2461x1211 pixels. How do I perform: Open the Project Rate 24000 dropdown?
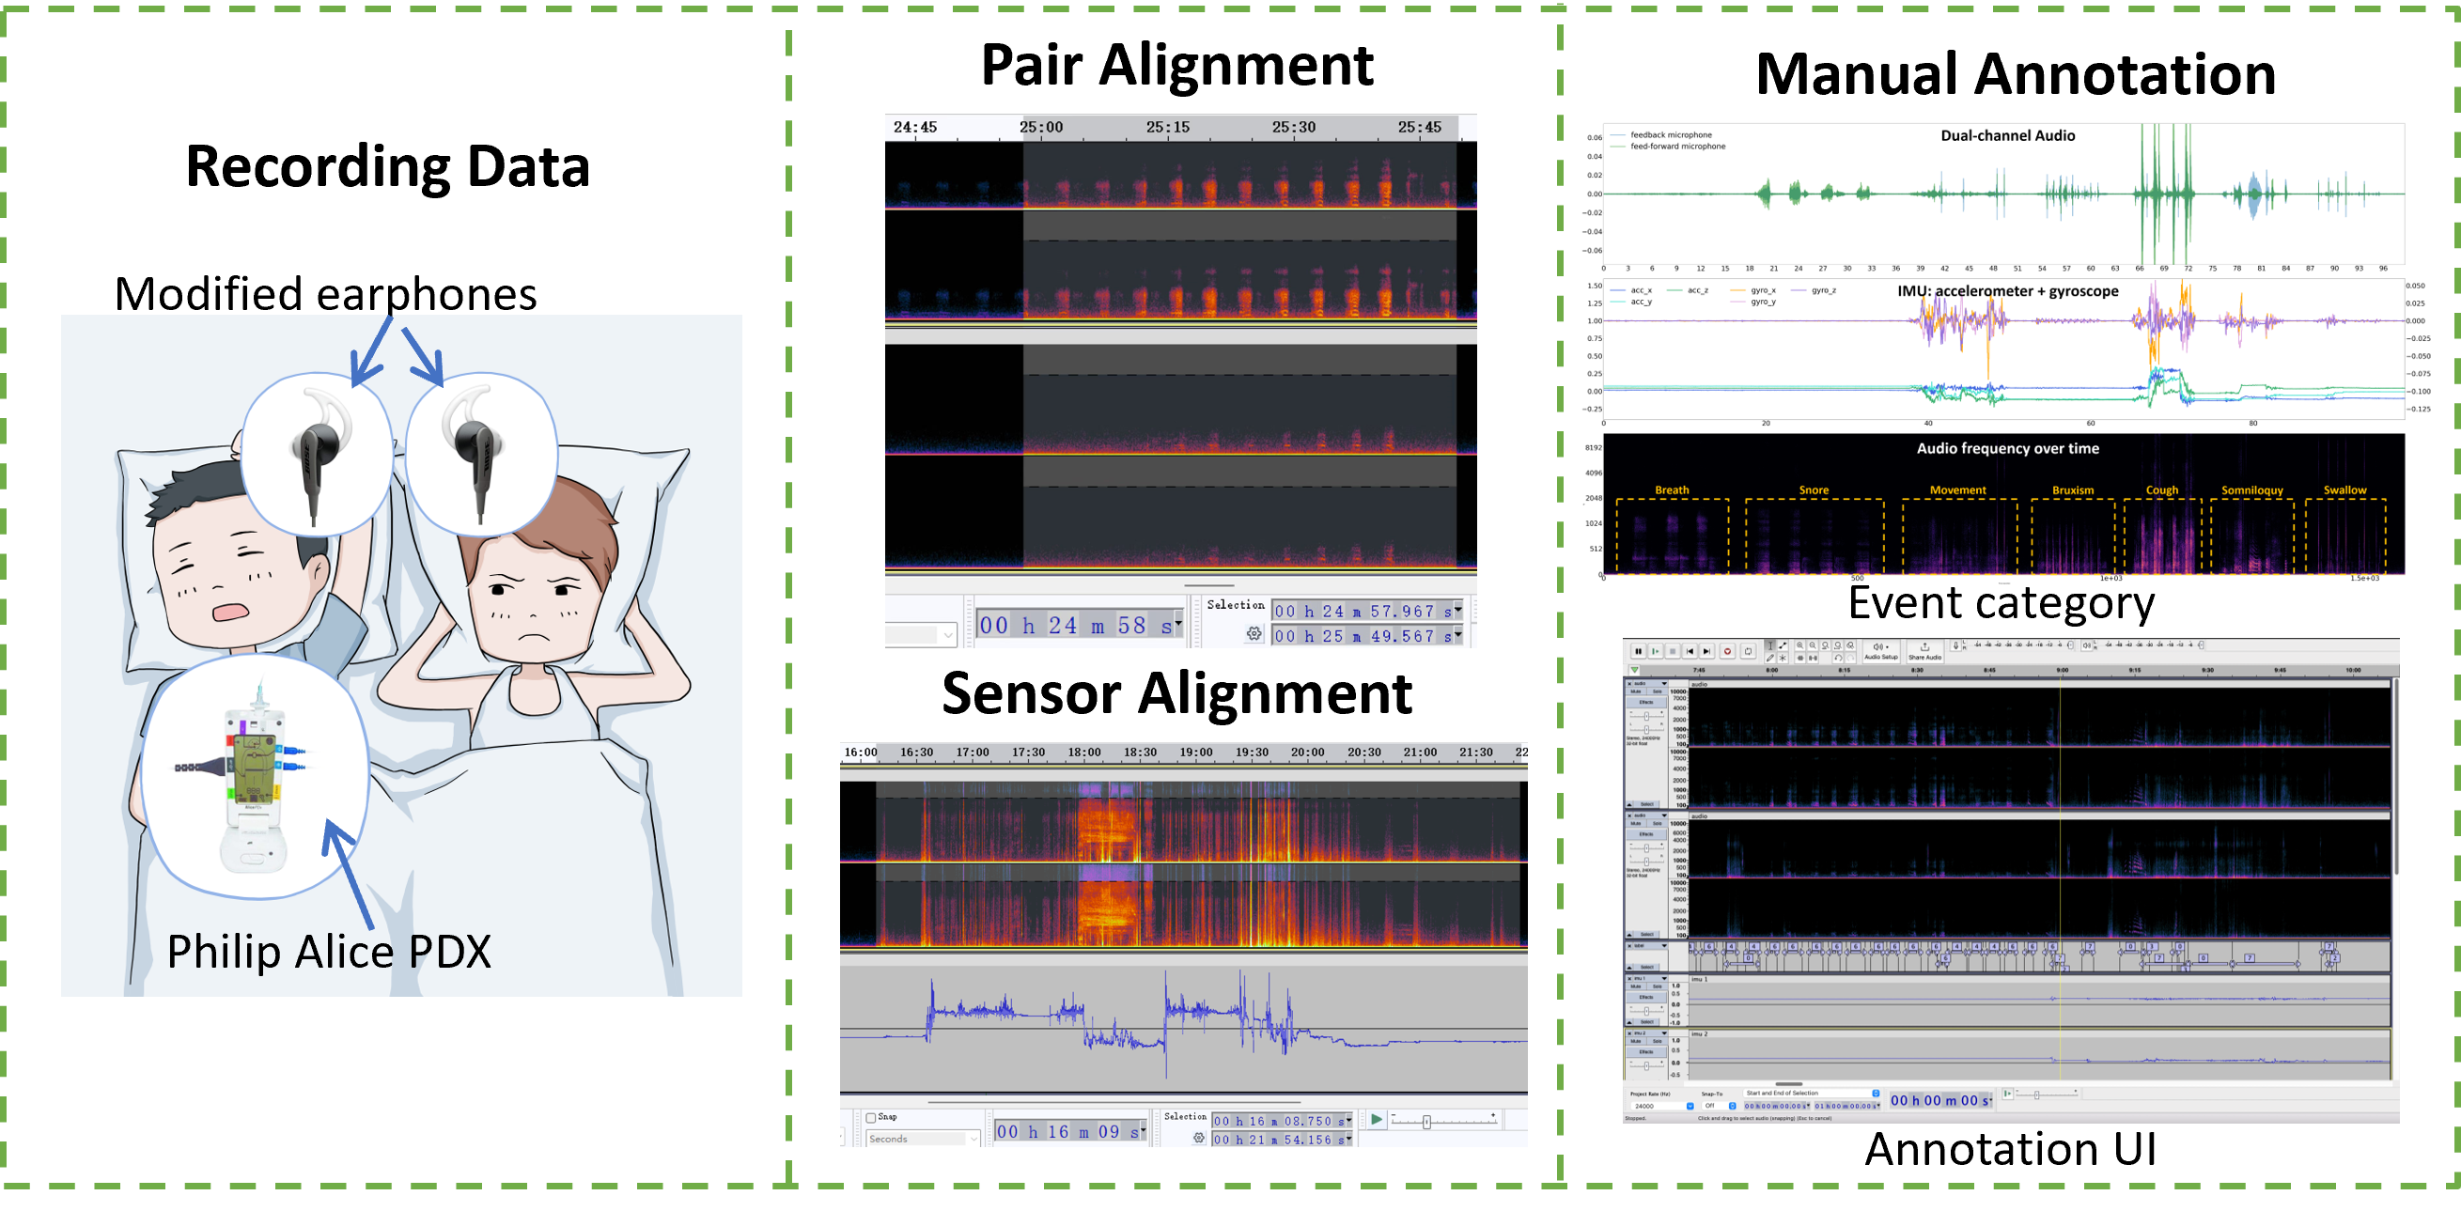pyautogui.click(x=1691, y=1107)
